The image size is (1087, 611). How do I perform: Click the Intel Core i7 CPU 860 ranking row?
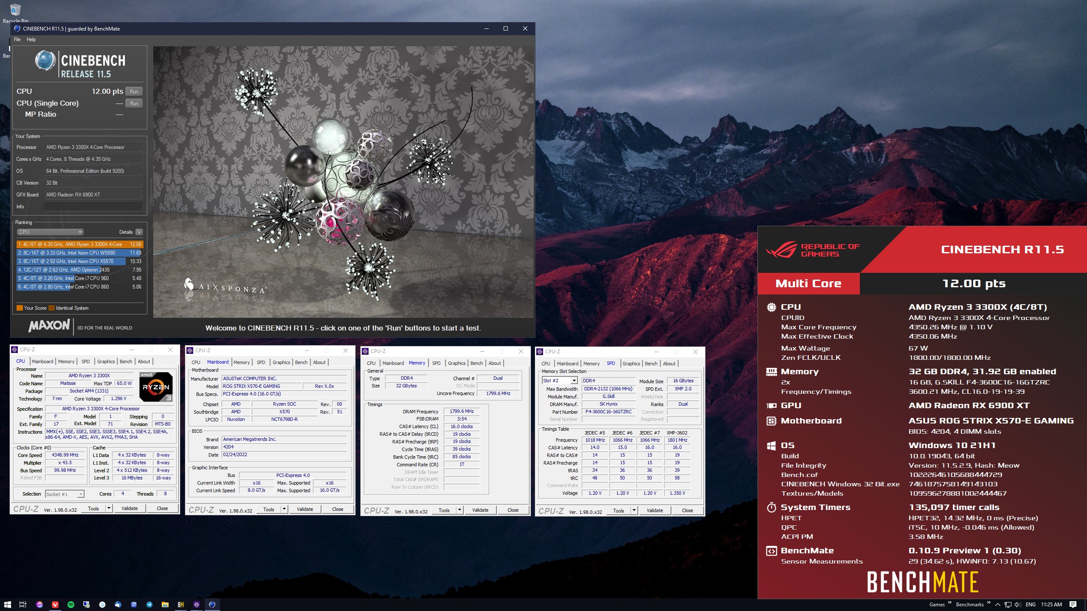tap(79, 287)
